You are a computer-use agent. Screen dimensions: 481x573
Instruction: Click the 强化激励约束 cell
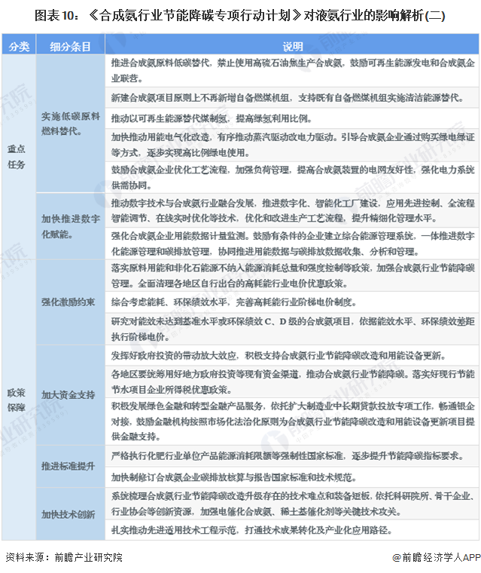tap(71, 302)
